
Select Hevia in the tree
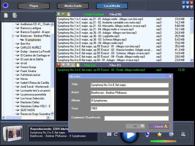click(x=24, y=79)
